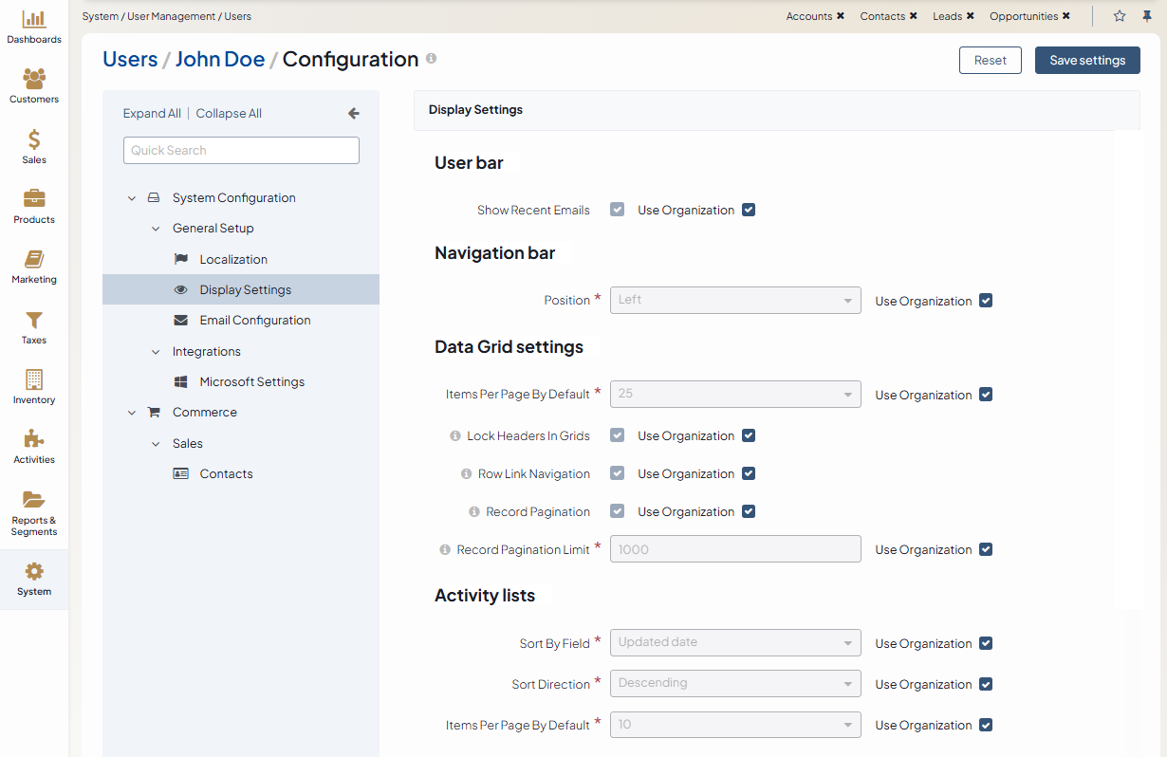Click the star favorite icon
This screenshot has width=1167, height=757.
[1120, 16]
